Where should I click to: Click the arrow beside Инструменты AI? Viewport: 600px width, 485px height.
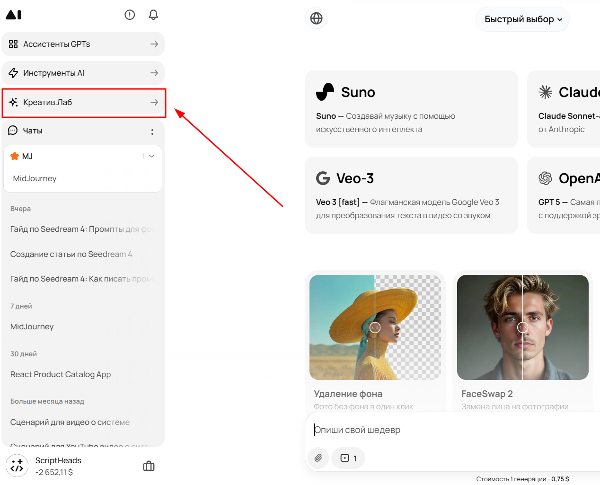click(154, 73)
